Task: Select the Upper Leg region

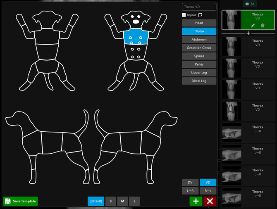Action: click(199, 73)
